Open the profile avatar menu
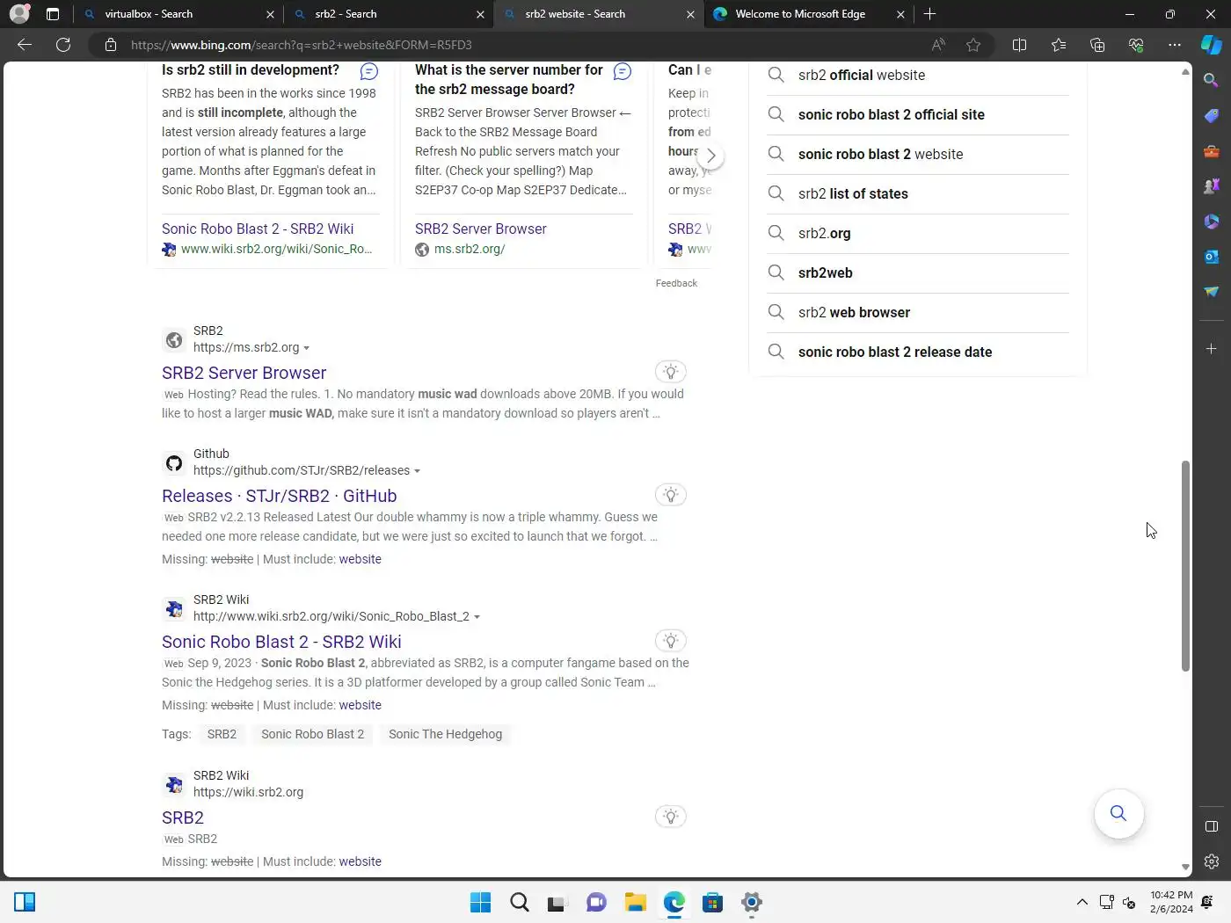The height and width of the screenshot is (923, 1231). [19, 14]
